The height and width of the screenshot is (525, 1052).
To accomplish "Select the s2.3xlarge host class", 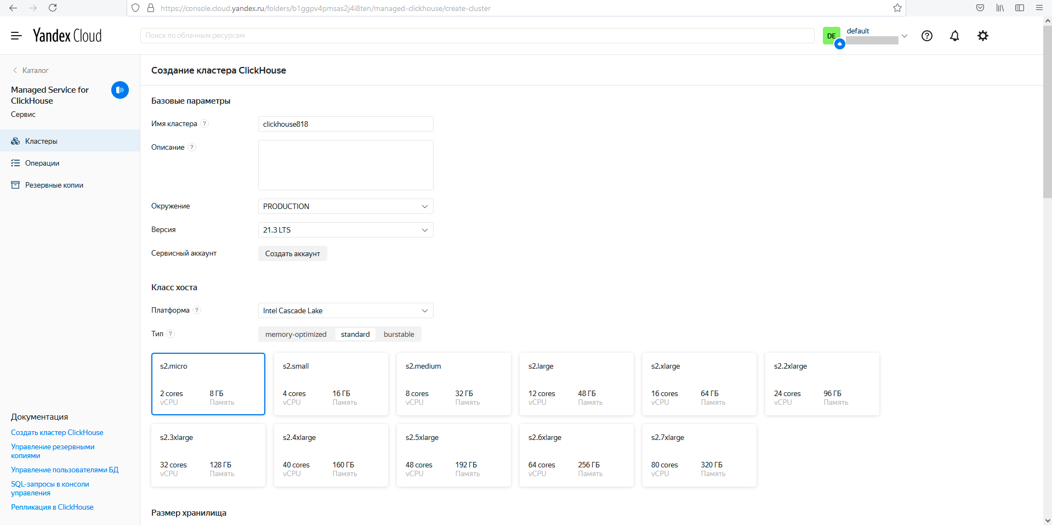I will [208, 455].
